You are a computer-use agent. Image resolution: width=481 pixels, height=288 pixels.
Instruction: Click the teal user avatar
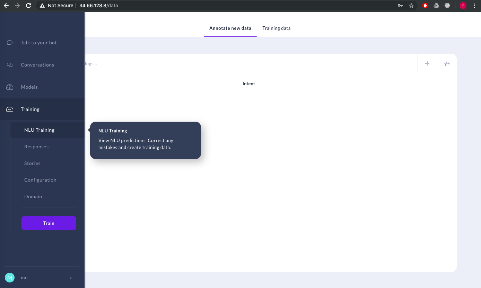pos(9,278)
